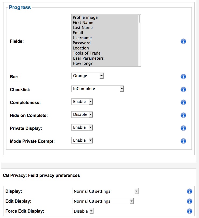The width and height of the screenshot is (199, 218).
Task: View info icon next to Completeness
Action: tap(183, 102)
